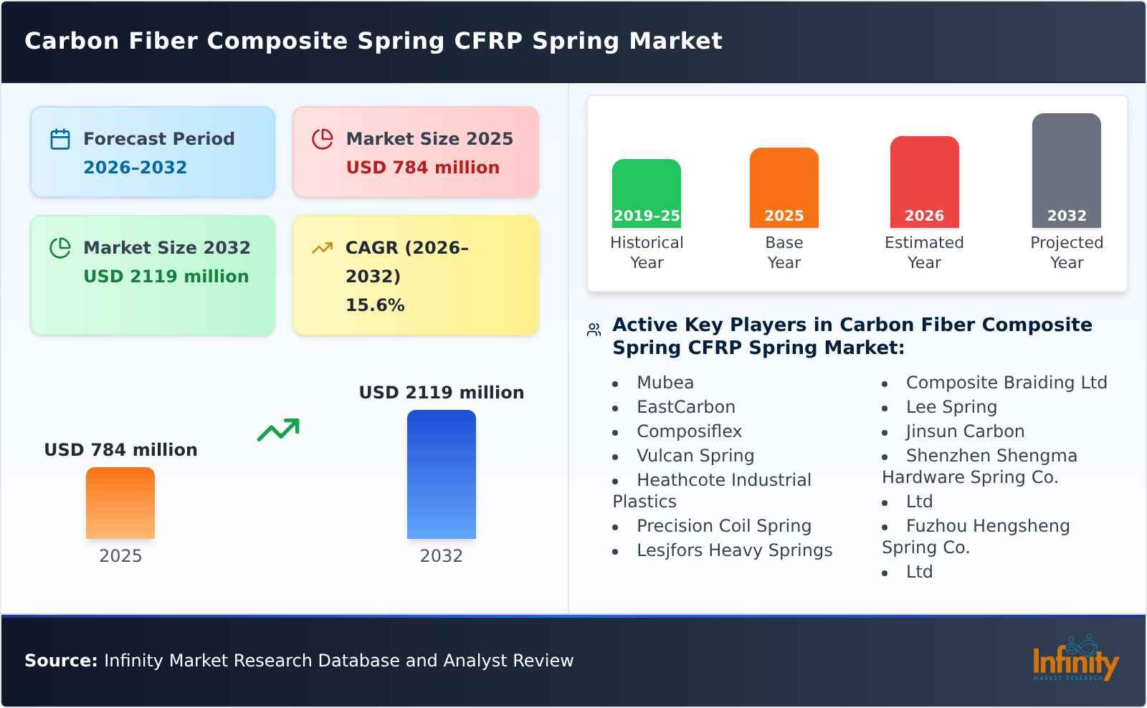
Task: Click 'Precision Coil Spring' in the list
Action: 724,526
